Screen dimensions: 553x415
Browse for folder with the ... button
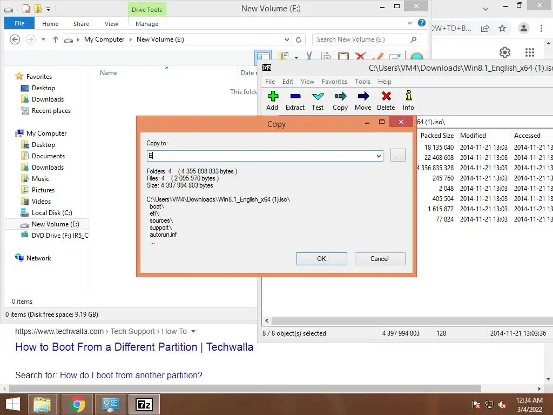point(398,155)
